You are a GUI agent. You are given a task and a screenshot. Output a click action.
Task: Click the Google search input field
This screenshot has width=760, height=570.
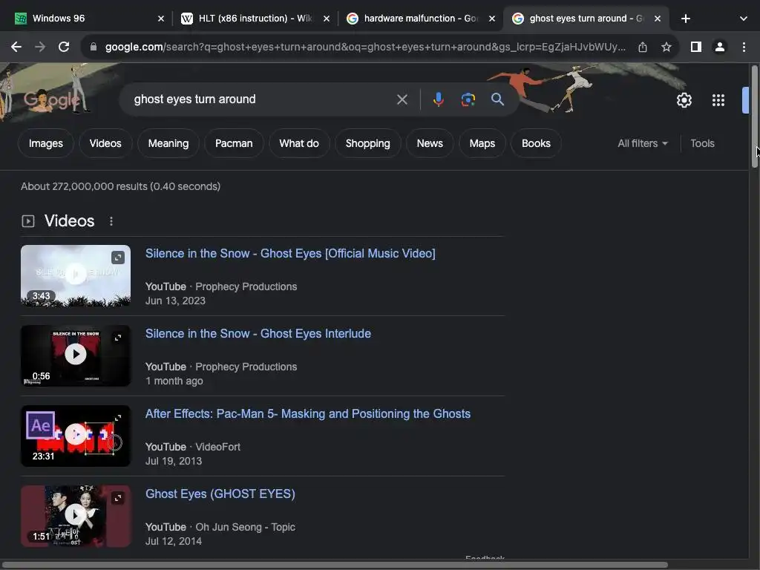262,99
